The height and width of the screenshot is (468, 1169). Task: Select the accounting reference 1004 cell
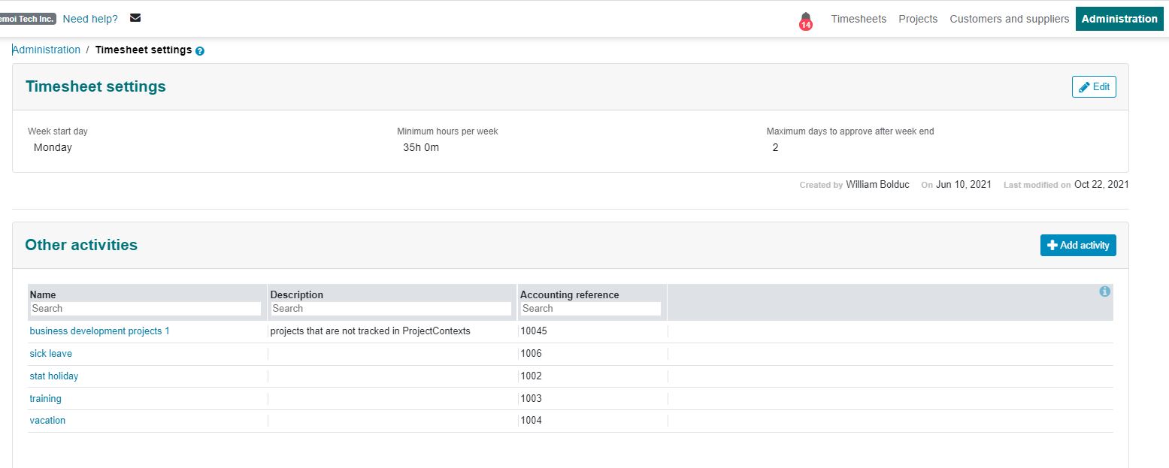(531, 421)
